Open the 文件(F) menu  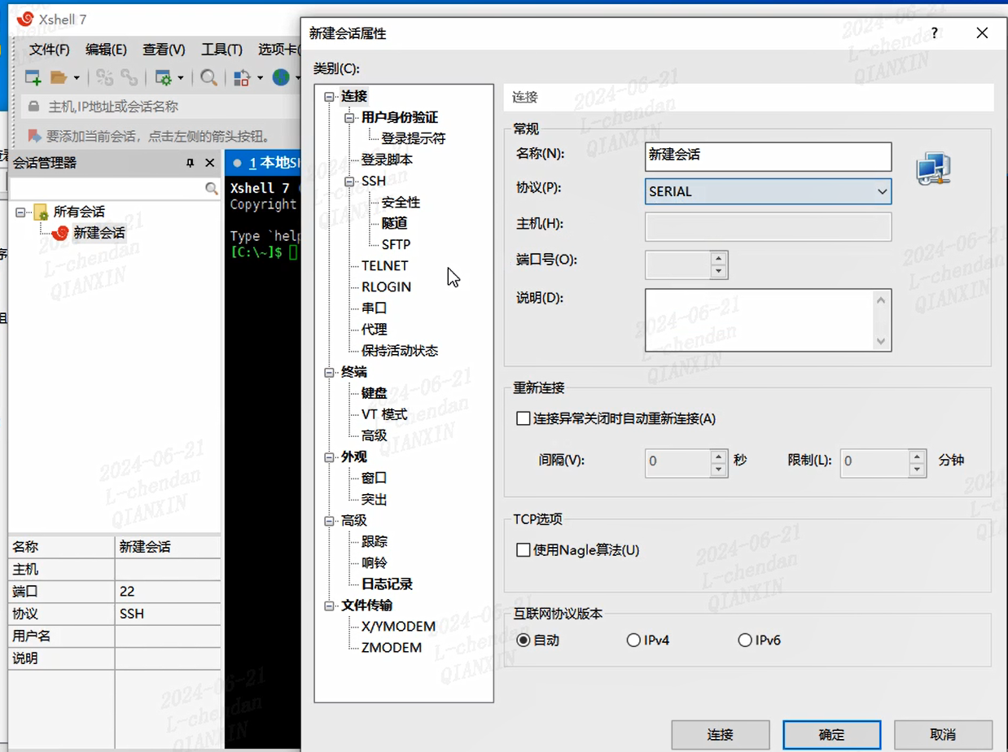50,50
